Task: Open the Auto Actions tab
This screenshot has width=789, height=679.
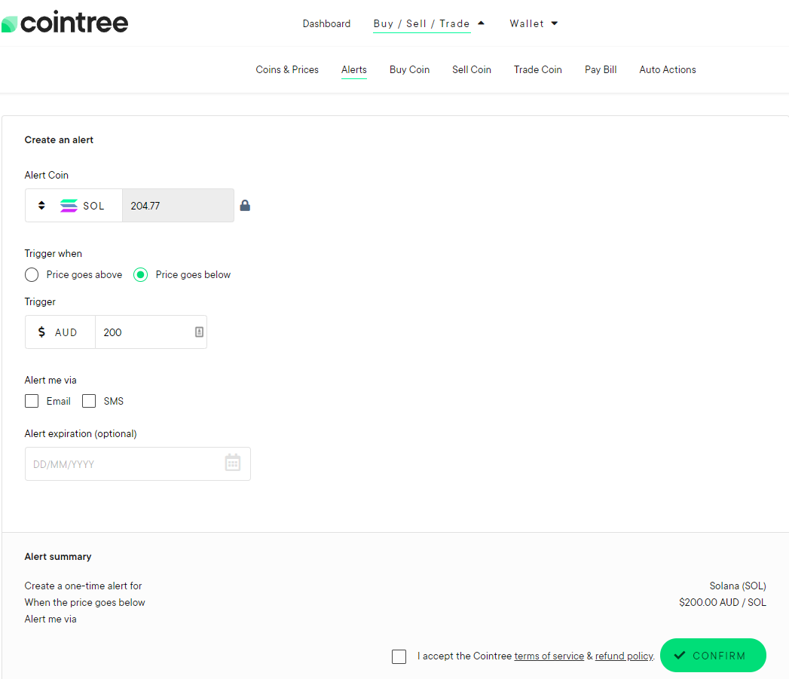Action: [668, 69]
